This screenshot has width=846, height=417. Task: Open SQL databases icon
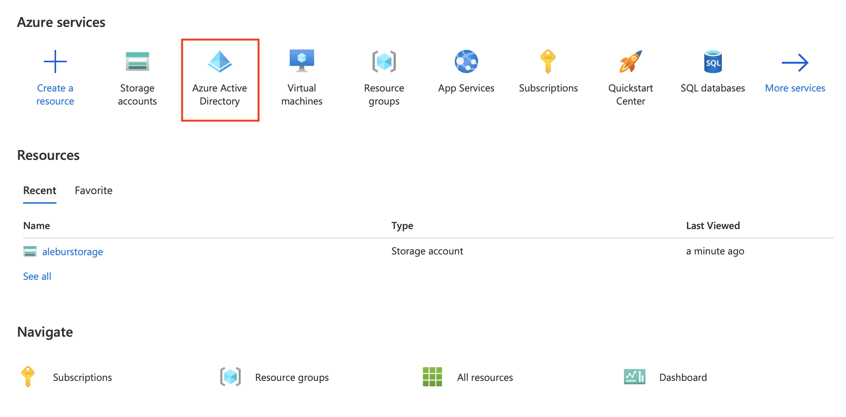(x=713, y=61)
